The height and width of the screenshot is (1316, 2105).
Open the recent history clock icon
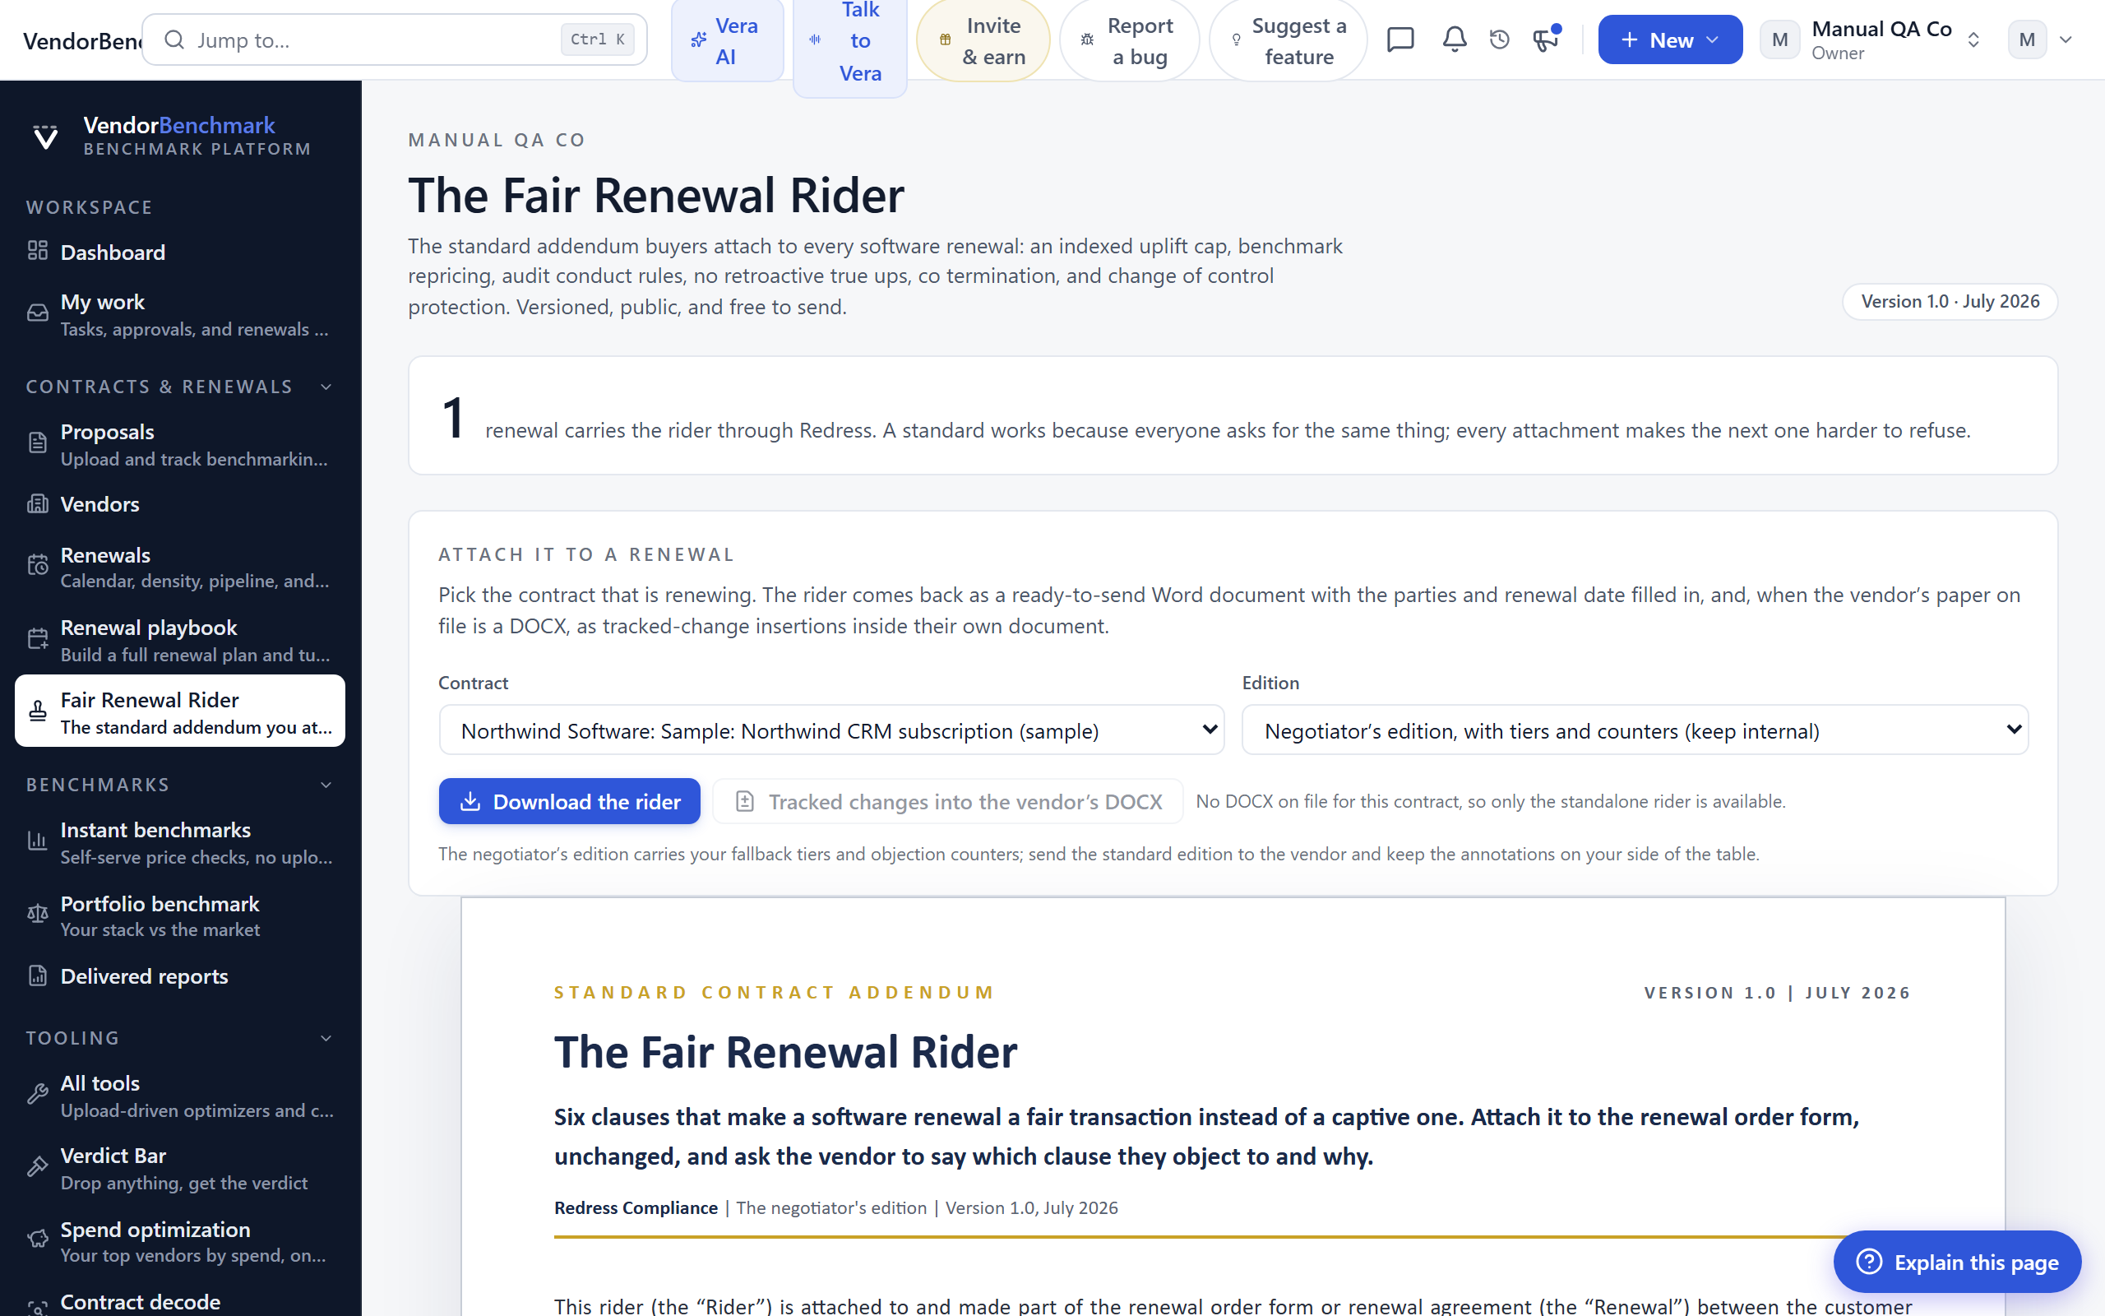pyautogui.click(x=1500, y=40)
